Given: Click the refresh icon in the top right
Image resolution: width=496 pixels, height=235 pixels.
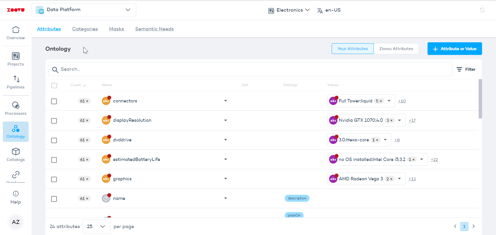Looking at the screenshot, I should click(482, 10).
